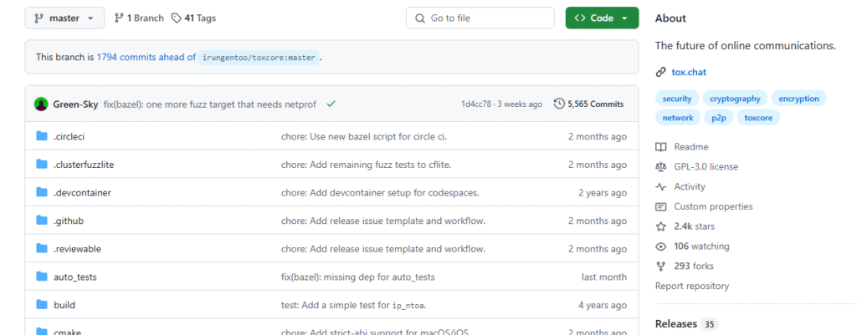Open 1794 commits ahead link
The height and width of the screenshot is (335, 857).
click(146, 57)
